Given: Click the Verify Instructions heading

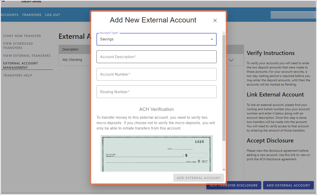Looking at the screenshot, I should coord(271,53).
